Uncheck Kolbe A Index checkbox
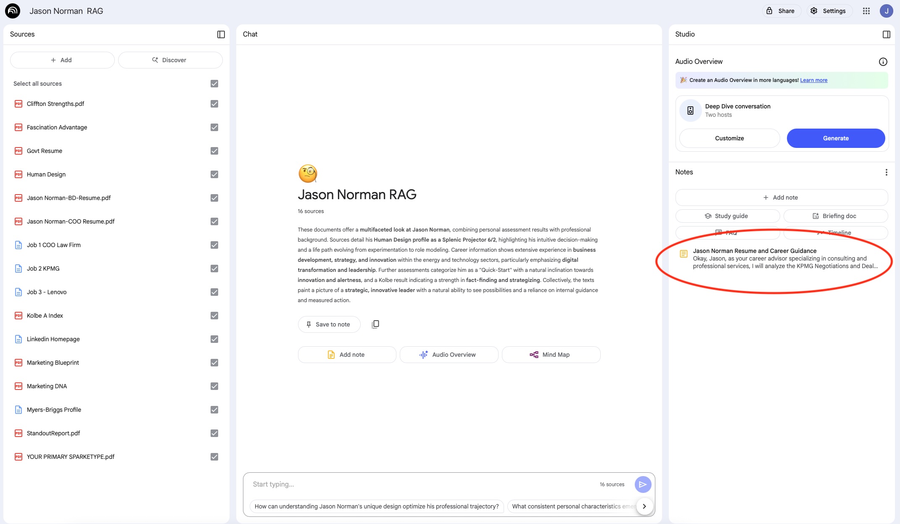 pyautogui.click(x=214, y=316)
